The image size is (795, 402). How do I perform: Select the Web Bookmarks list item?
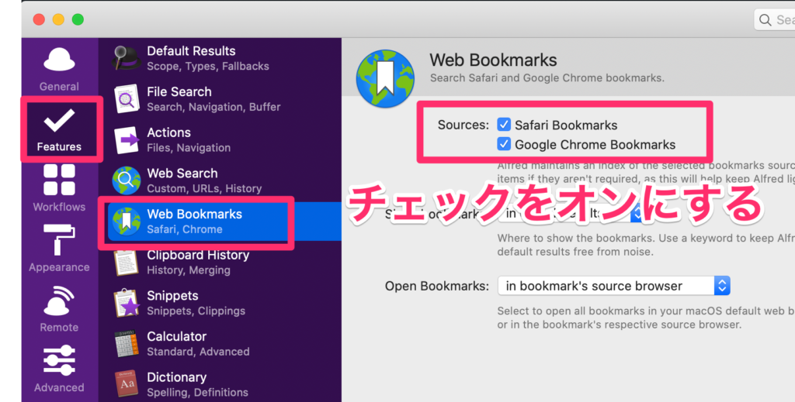click(x=194, y=221)
